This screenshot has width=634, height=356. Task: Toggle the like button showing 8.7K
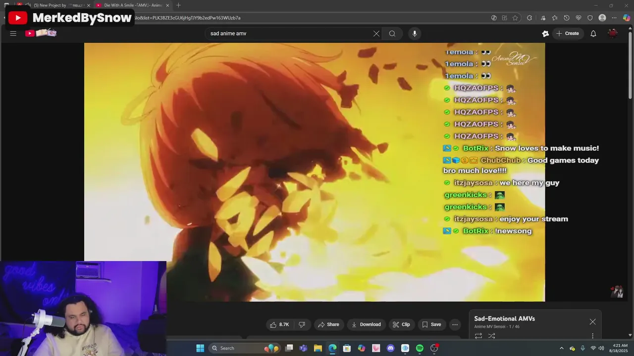click(279, 324)
